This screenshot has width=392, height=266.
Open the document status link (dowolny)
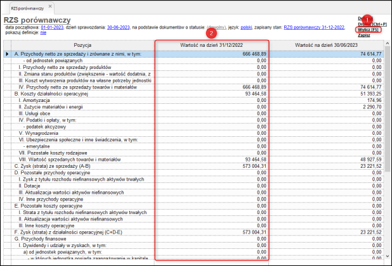pos(216,27)
